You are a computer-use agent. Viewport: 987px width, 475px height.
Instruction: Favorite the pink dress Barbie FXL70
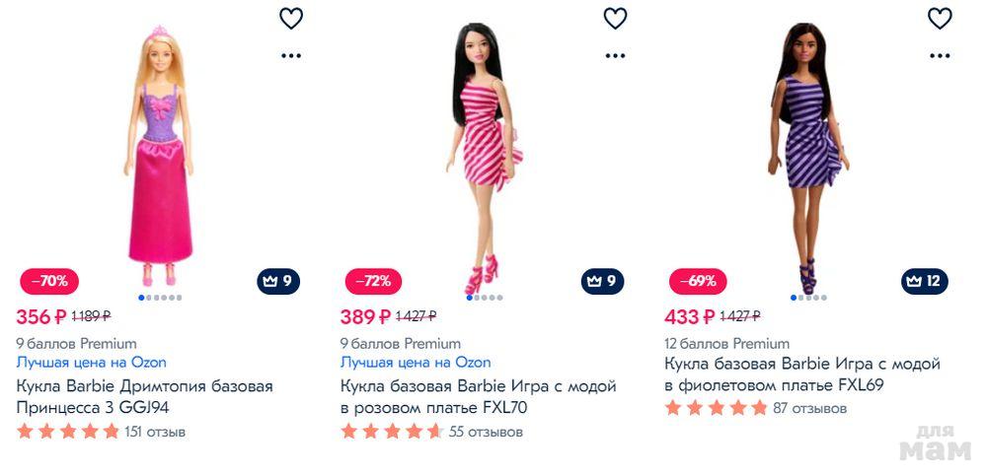[x=615, y=18]
